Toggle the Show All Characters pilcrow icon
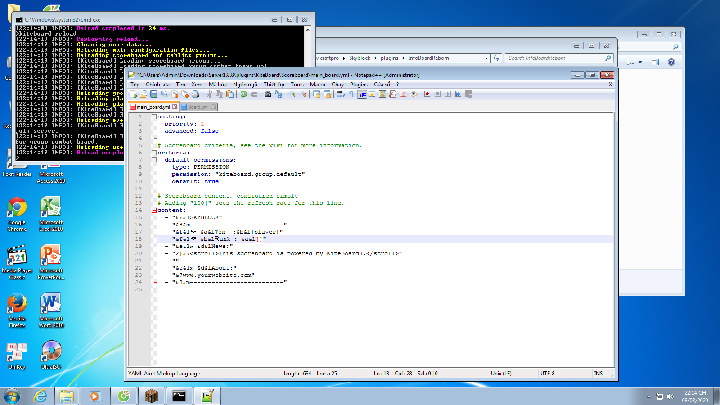The width and height of the screenshot is (720, 405). pos(351,94)
